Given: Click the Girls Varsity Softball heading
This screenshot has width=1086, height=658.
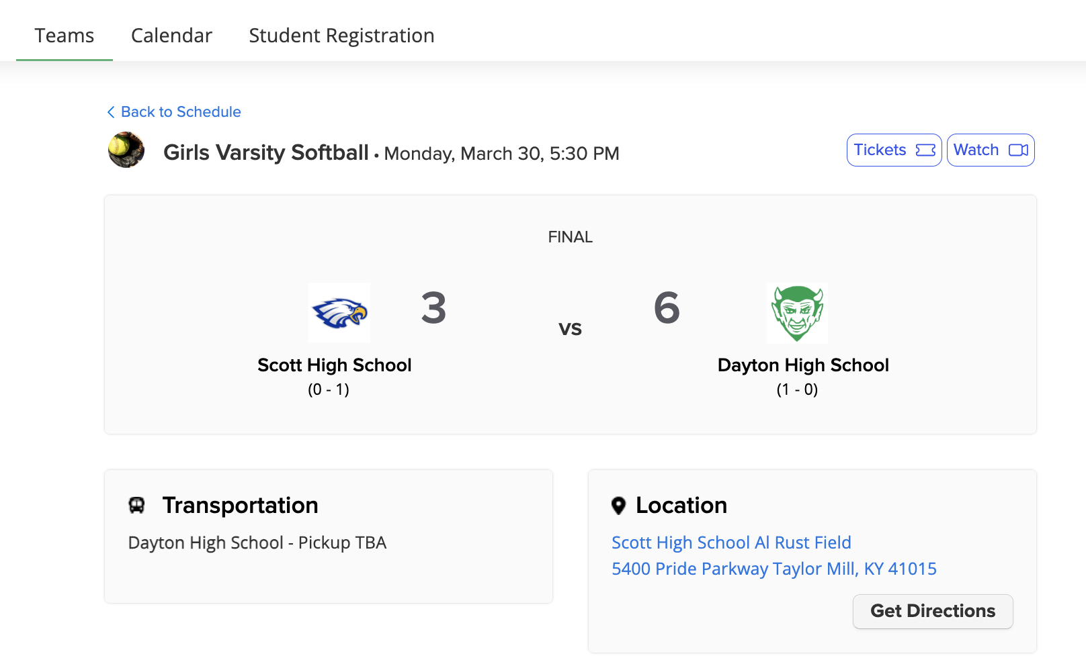Looking at the screenshot, I should tap(266, 153).
